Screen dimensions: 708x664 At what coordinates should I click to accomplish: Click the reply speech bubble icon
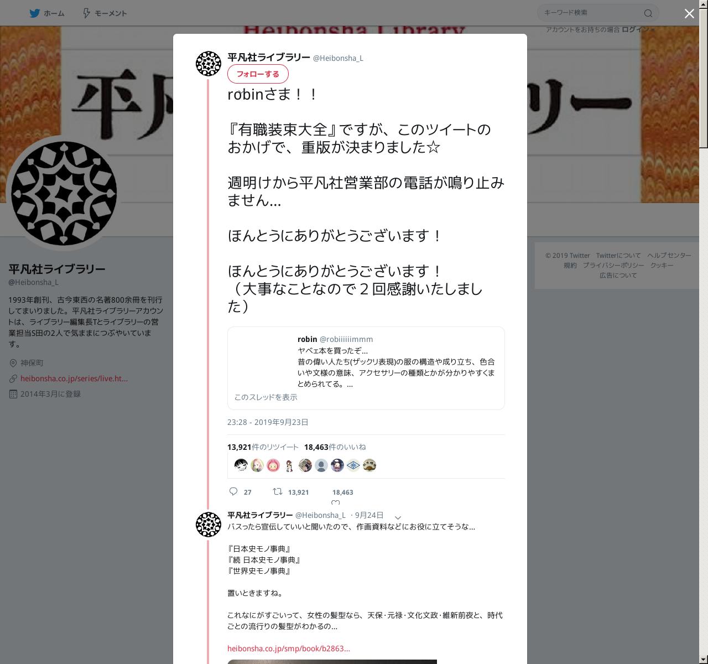point(233,491)
